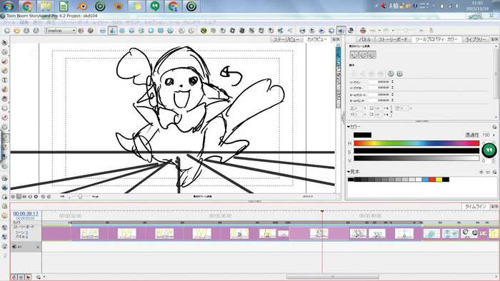Screen dimensions: 500x281
Task: Jump to first frame playback icon
Action: click(302, 31)
